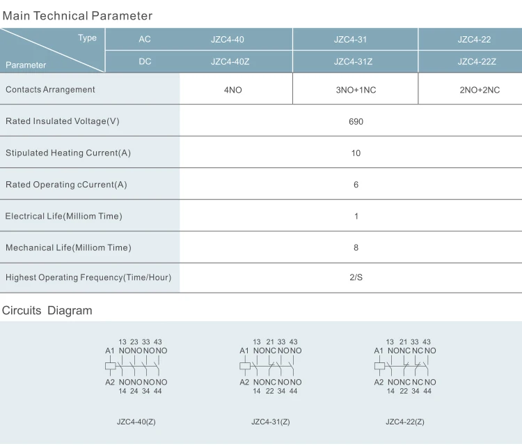Select the 'Contacts Arrangement' row label
The image size is (522, 446).
click(50, 90)
